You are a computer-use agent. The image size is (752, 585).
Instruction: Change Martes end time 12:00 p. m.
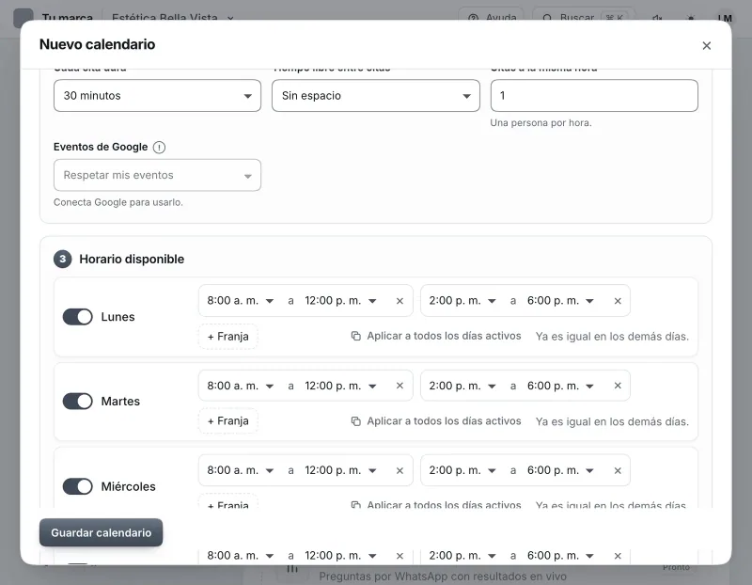340,386
